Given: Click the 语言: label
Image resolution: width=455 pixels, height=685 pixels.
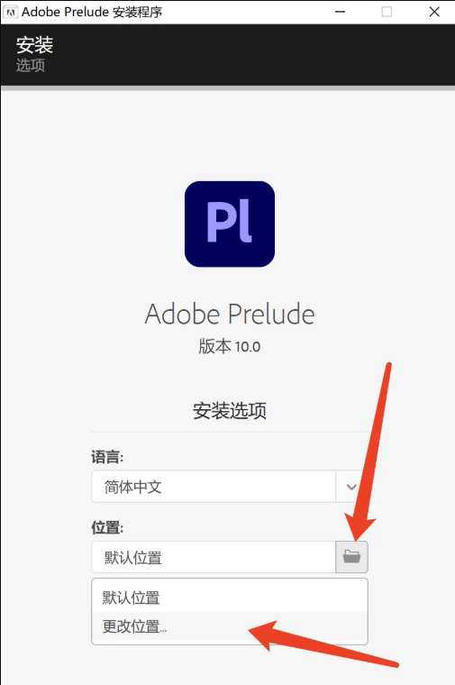Looking at the screenshot, I should tap(107, 457).
